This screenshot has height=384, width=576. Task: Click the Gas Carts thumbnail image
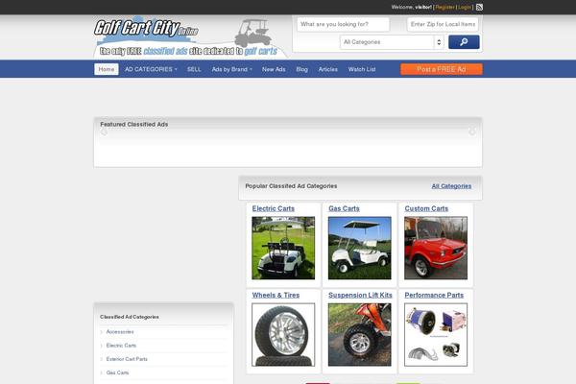click(x=360, y=248)
